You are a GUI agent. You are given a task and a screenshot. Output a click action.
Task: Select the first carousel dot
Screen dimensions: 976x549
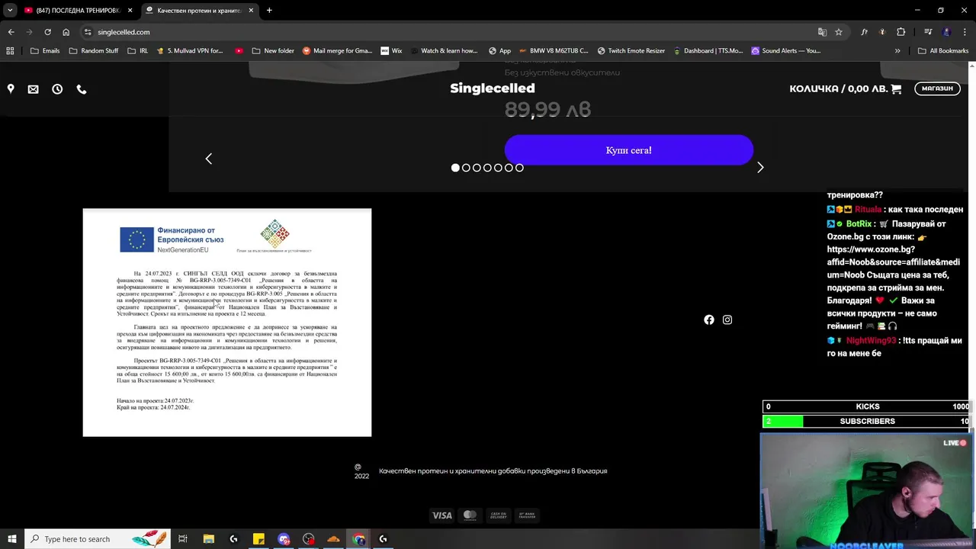455,168
